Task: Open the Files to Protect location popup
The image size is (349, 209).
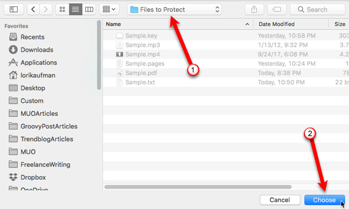Action: [x=175, y=9]
